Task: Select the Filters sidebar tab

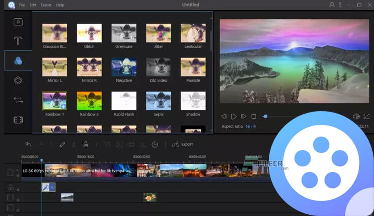Action: pos(18,61)
